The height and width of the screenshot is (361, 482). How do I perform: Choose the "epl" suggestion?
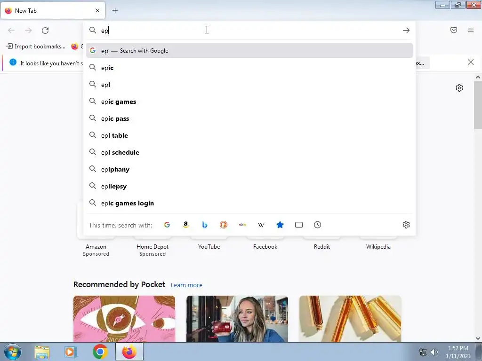249,85
